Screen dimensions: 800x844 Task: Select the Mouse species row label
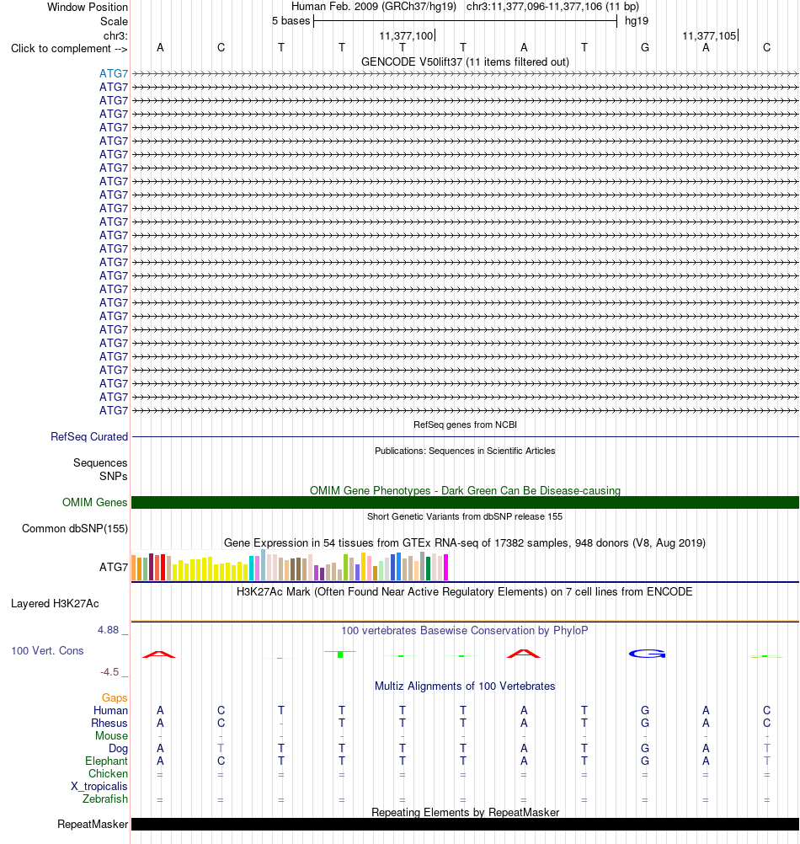(111, 736)
